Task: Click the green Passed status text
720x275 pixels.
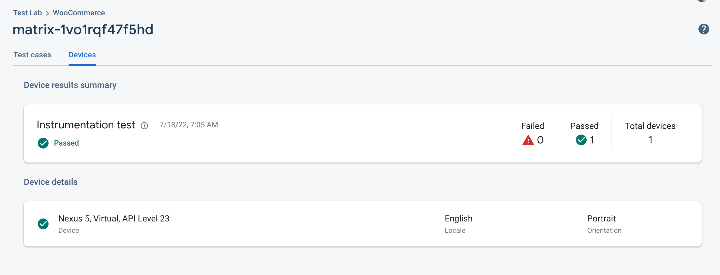Action: point(66,143)
